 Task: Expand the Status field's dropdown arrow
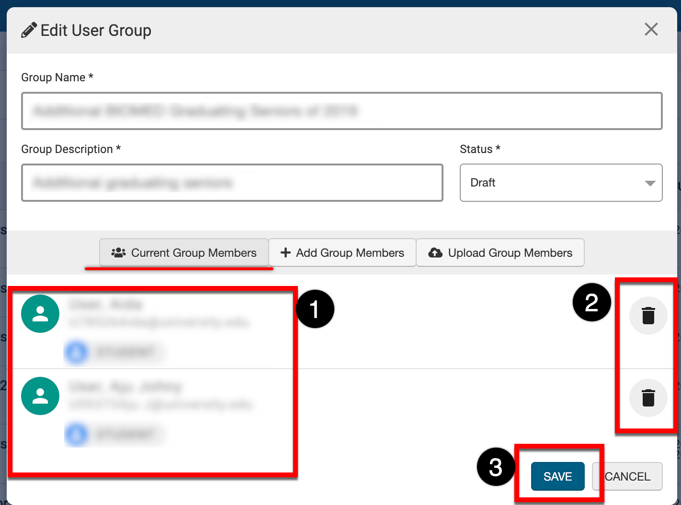650,183
